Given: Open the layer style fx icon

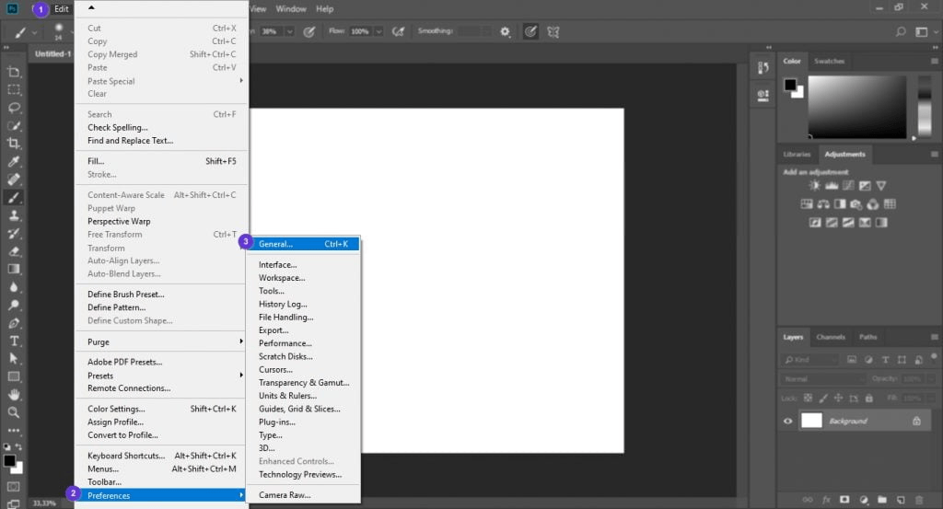Looking at the screenshot, I should (x=825, y=500).
